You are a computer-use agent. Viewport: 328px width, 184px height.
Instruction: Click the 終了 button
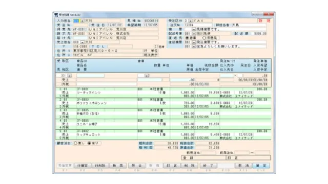[208, 166]
